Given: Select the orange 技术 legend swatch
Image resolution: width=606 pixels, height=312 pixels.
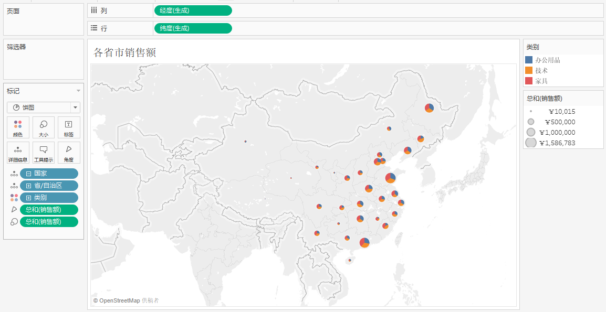Looking at the screenshot, I should 529,70.
